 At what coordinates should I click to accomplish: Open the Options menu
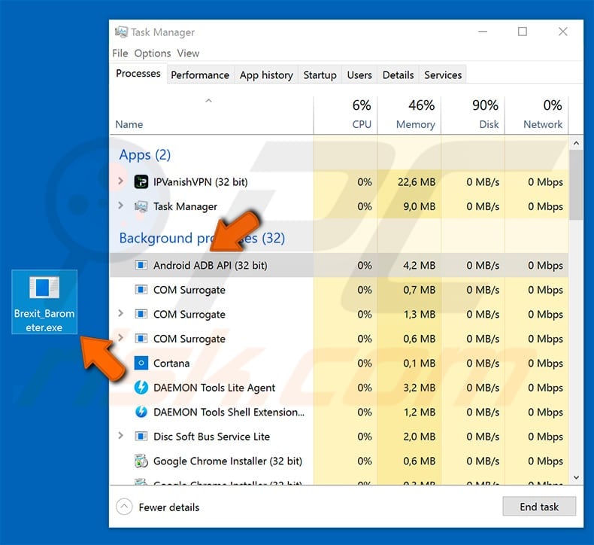pos(153,53)
